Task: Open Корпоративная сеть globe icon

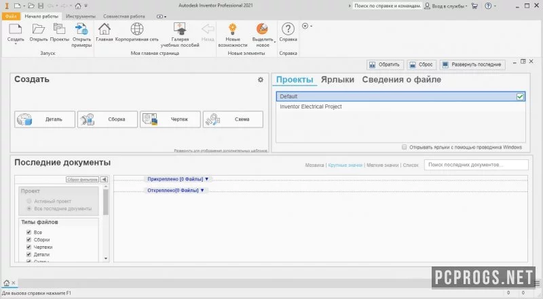Action: [137, 30]
